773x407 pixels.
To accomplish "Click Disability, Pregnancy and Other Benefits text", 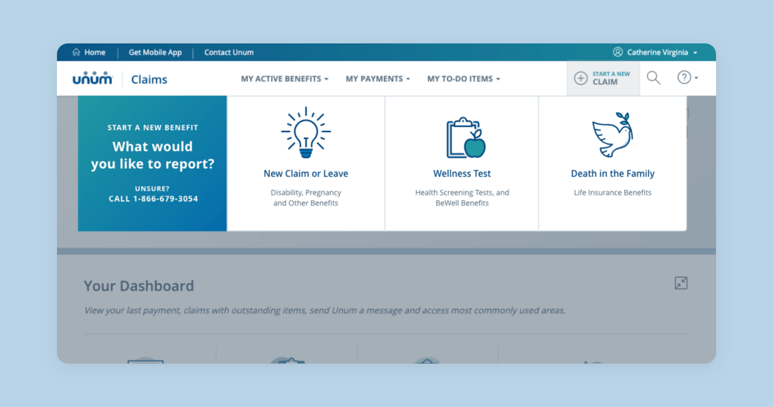I will pos(306,198).
